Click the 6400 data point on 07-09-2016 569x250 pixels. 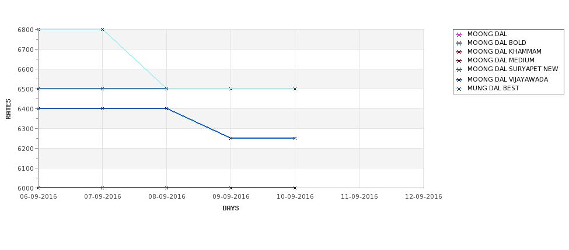pos(102,108)
